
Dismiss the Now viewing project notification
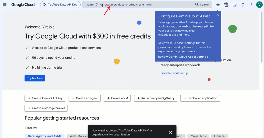pos(171,132)
